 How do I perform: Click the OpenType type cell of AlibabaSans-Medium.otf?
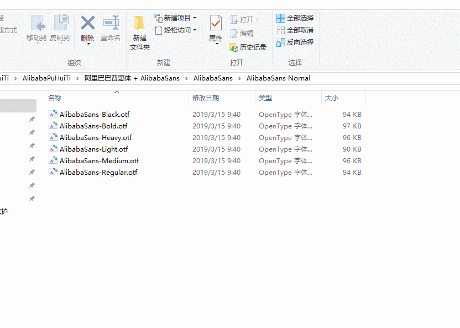[x=285, y=161]
